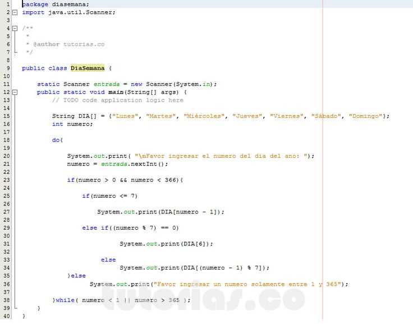Click line number 40 in the gutter
Image resolution: width=413 pixels, height=324 pixels.
coord(7,316)
